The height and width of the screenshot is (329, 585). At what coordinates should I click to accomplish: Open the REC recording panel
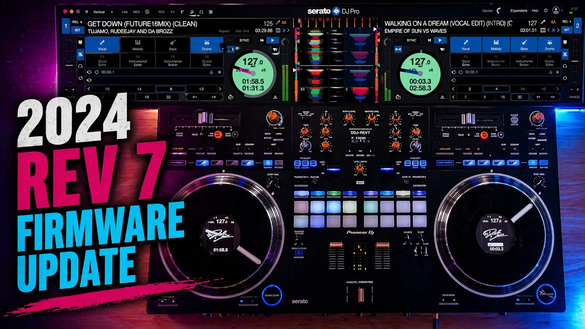tap(161, 11)
